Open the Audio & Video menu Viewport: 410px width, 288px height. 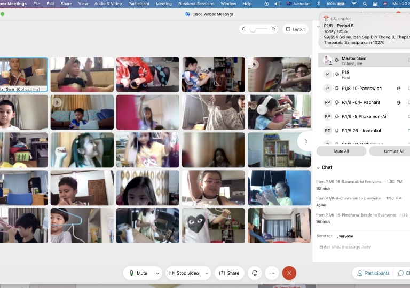108,4
